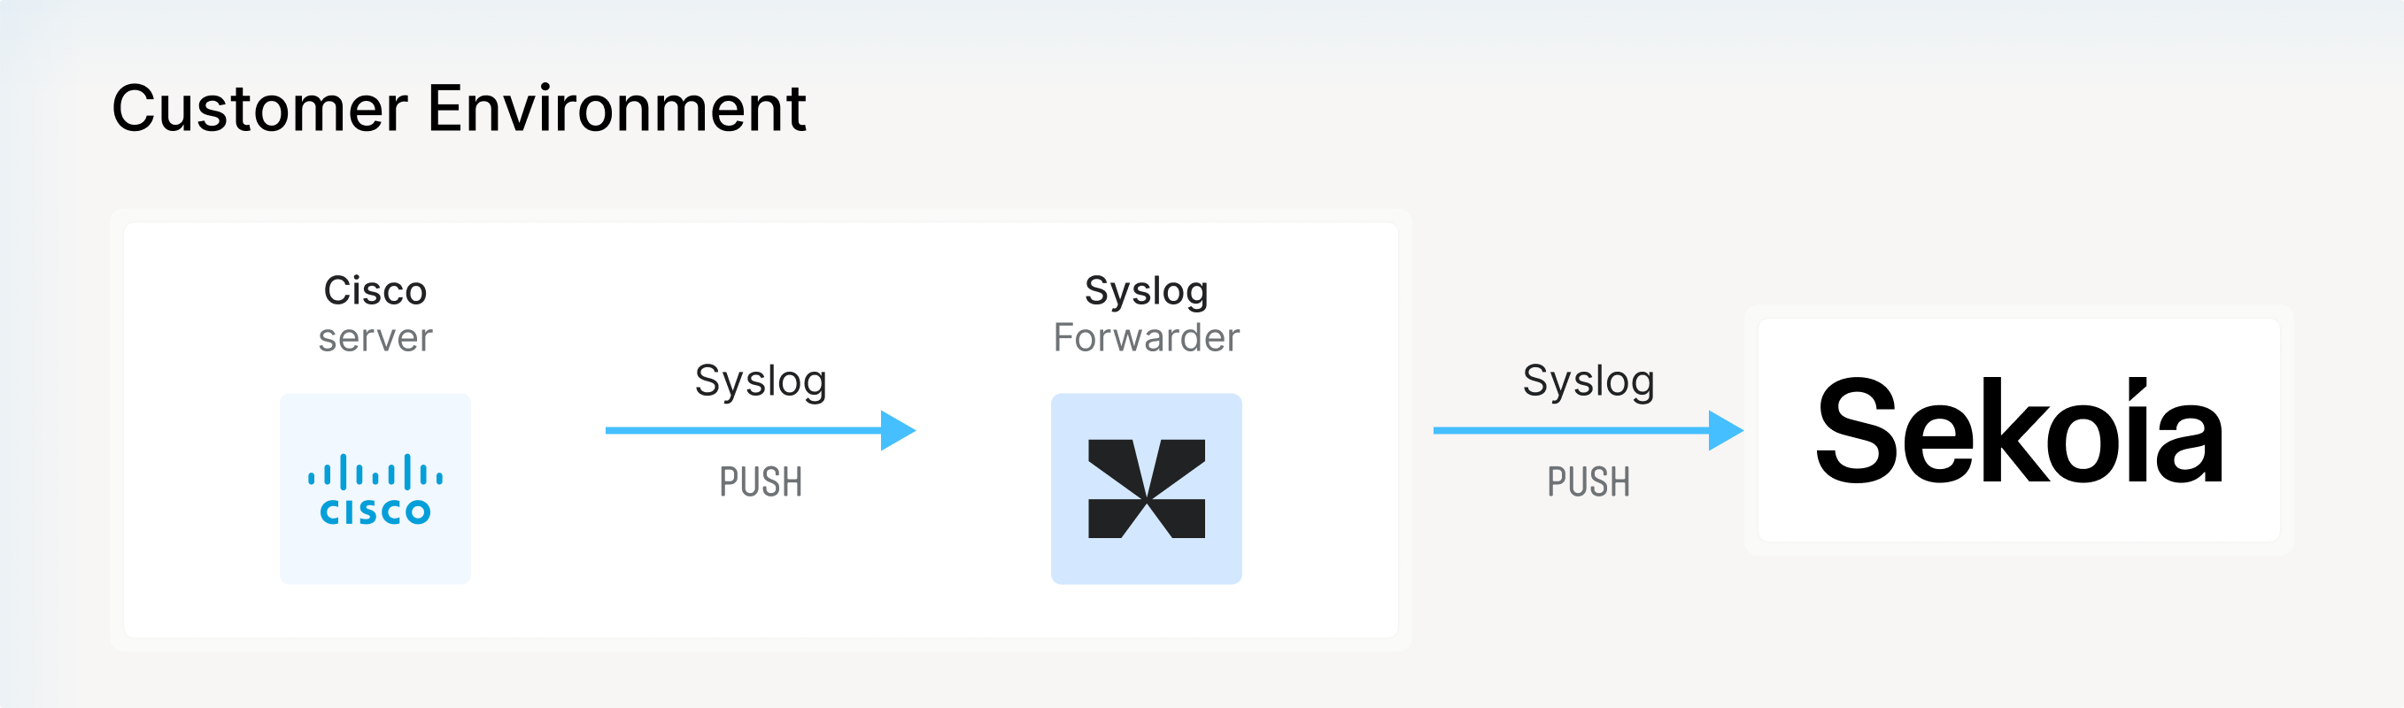Click the Syslog label above the first arrow
This screenshot has width=2404, height=708.
(x=761, y=381)
